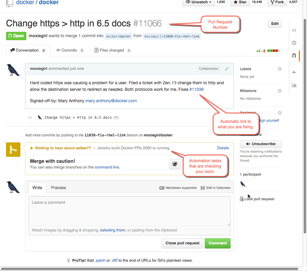The width and height of the screenshot is (307, 271).
Task: Unsubscribe from thread notifications
Action: 261,144
